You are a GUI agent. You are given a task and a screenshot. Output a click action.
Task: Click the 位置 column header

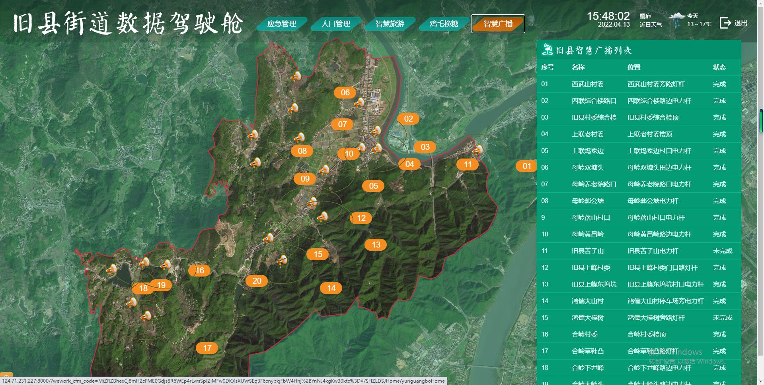pyautogui.click(x=634, y=67)
